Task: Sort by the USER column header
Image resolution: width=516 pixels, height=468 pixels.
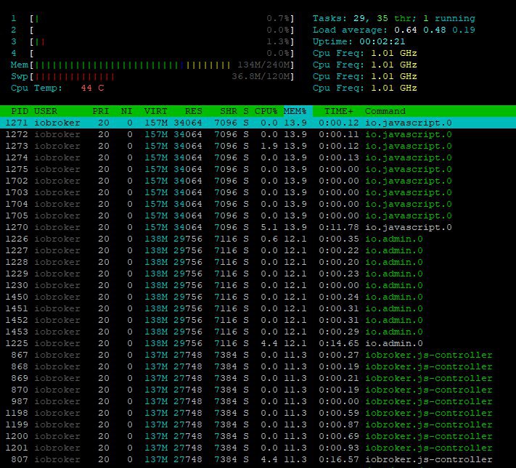Action: [46, 111]
